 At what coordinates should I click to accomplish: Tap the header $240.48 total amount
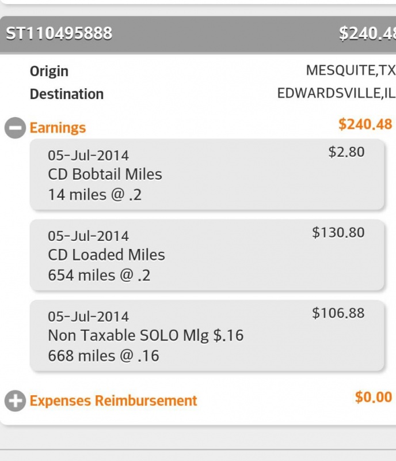[x=367, y=34]
